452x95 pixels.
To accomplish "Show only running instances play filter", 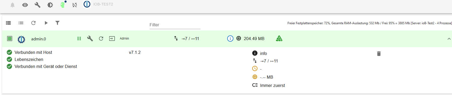I will point(46,23).
